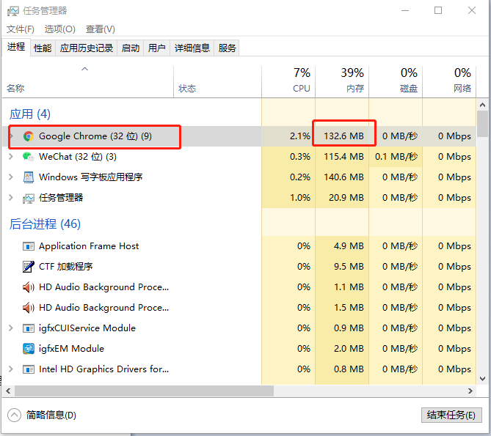Click horizontal scrollbar right arrow

[470, 391]
